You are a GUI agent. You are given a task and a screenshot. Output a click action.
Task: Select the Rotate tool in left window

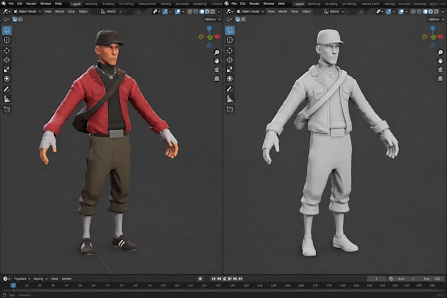click(x=7, y=60)
